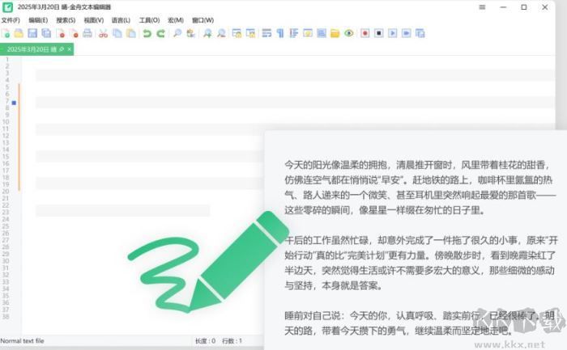Viewport: 567px width, 350px height.
Task: Toggle word wrap
Action: (266, 34)
